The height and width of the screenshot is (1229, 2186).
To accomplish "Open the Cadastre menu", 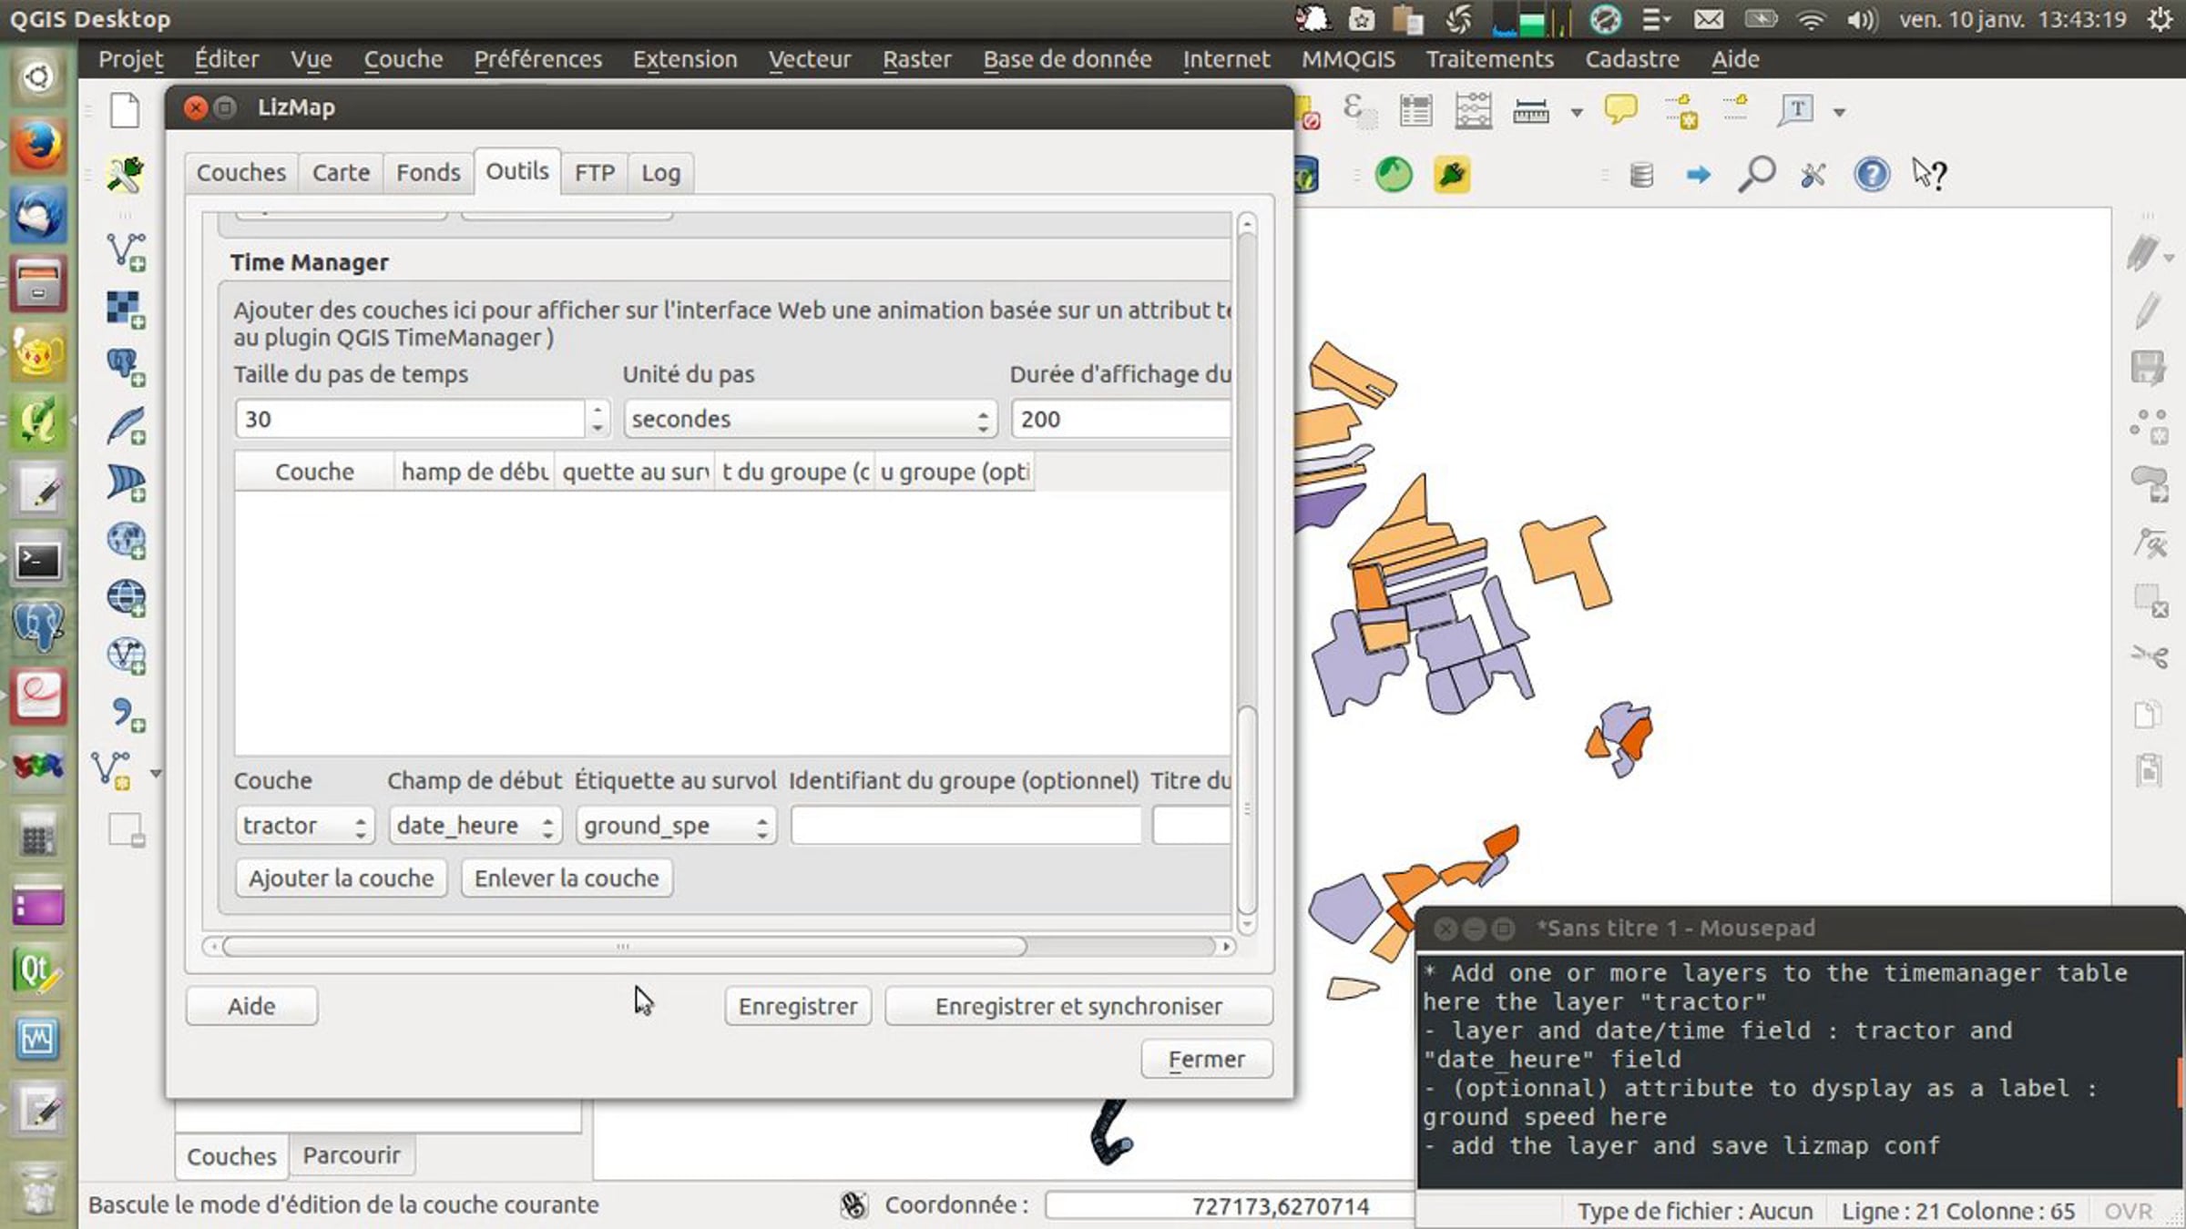I will click(x=1632, y=59).
